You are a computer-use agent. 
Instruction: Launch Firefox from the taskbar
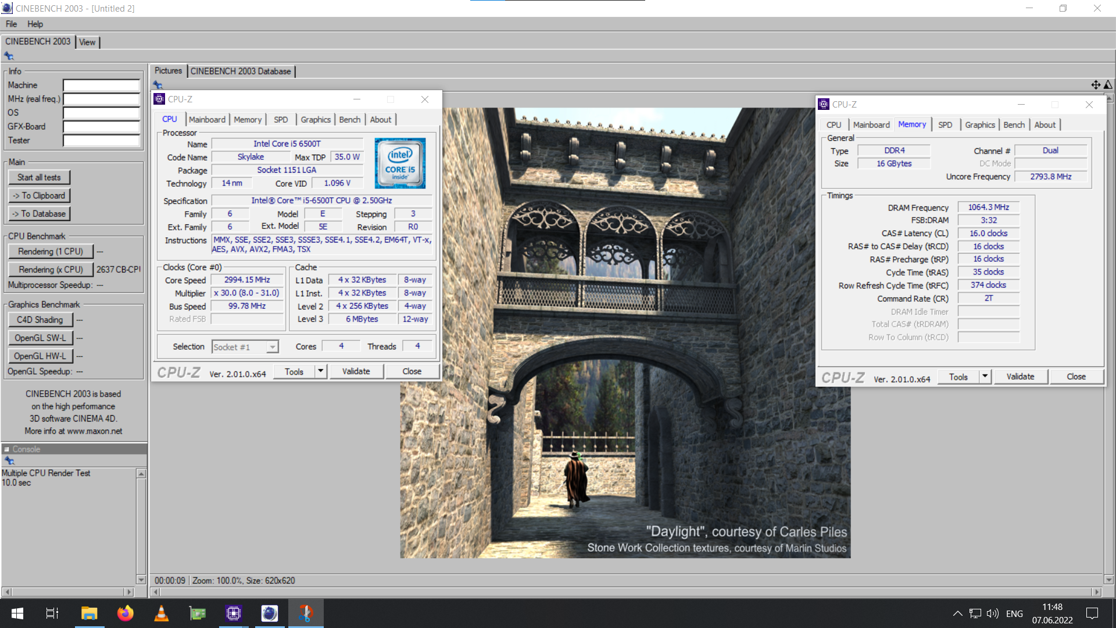point(125,613)
